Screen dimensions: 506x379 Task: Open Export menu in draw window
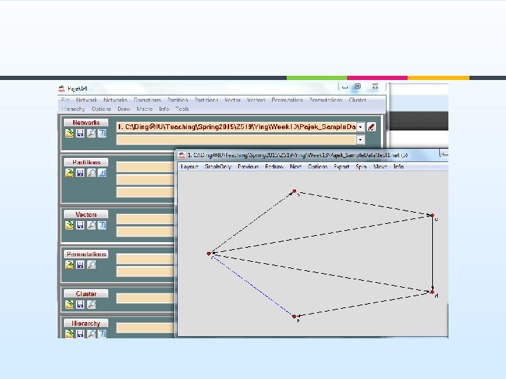(342, 166)
